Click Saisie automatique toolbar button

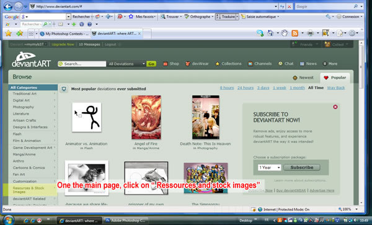point(260,17)
